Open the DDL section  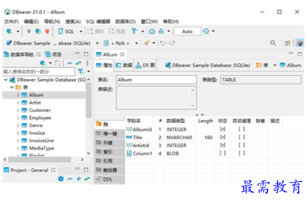pos(109,179)
